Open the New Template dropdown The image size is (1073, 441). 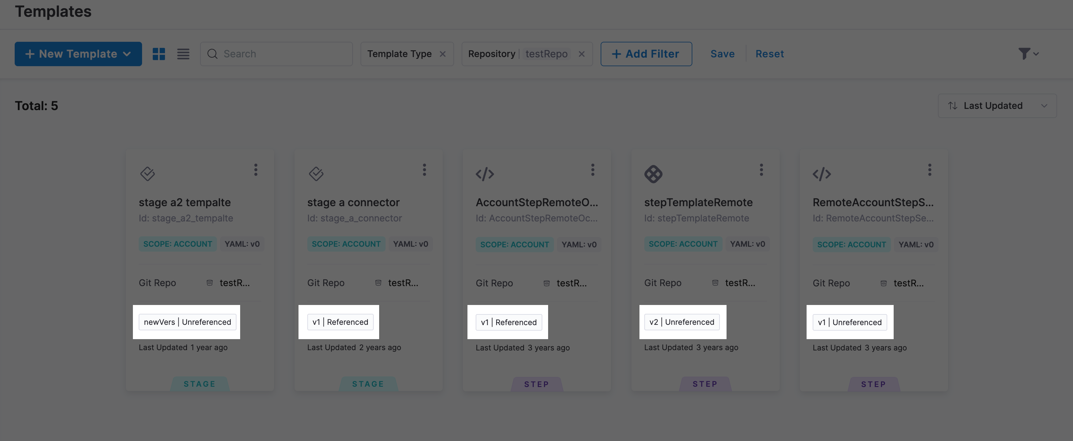point(78,54)
